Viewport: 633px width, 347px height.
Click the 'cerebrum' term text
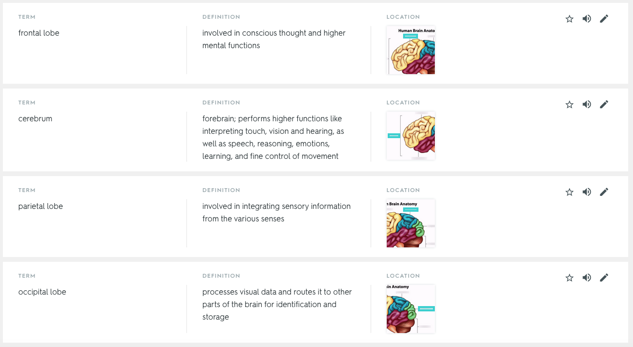pyautogui.click(x=35, y=119)
